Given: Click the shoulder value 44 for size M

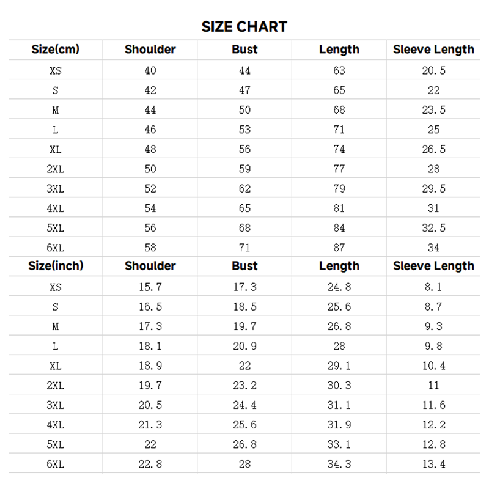Looking at the screenshot, I should coord(150,110).
